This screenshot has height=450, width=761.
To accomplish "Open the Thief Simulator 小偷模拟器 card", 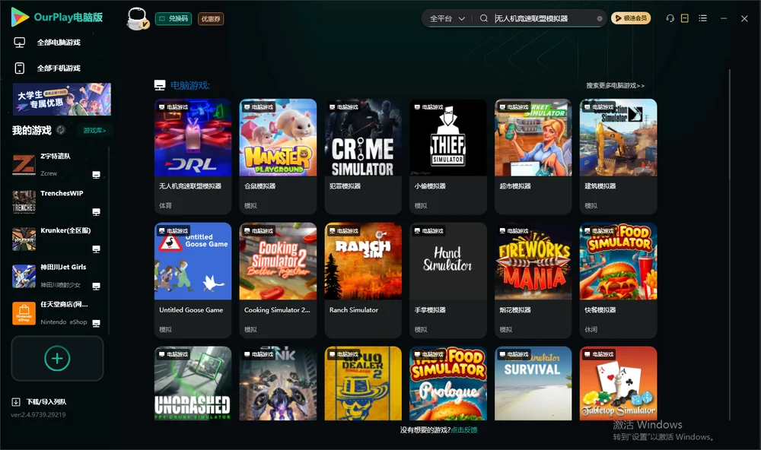I will point(448,156).
